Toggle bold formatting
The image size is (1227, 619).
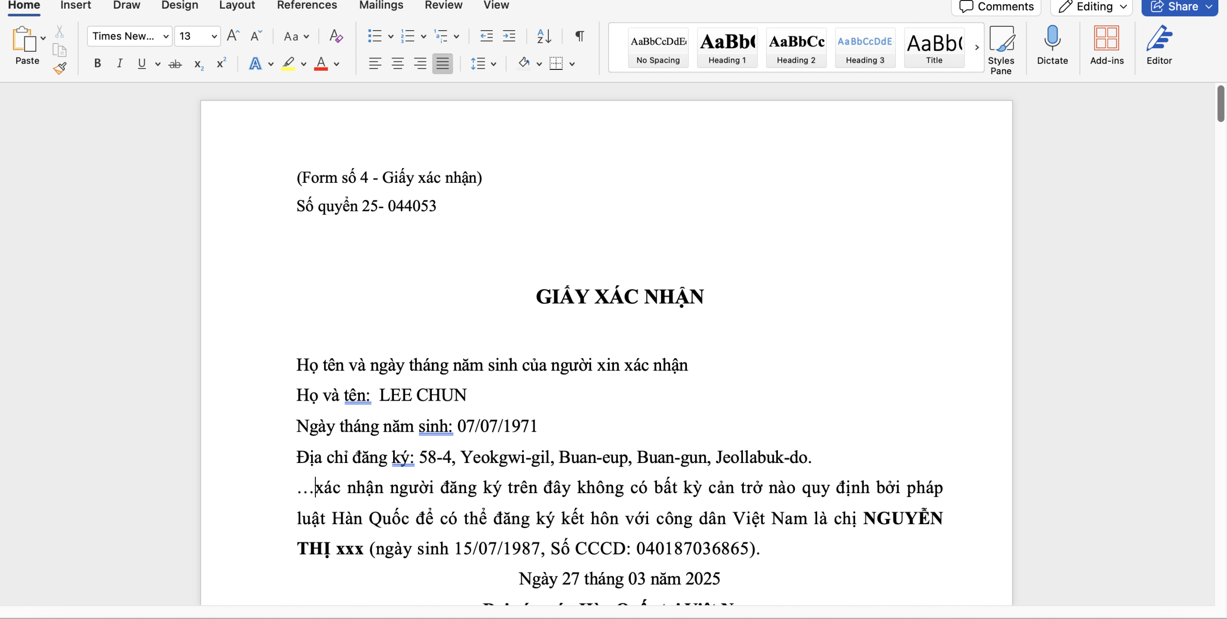pyautogui.click(x=97, y=64)
